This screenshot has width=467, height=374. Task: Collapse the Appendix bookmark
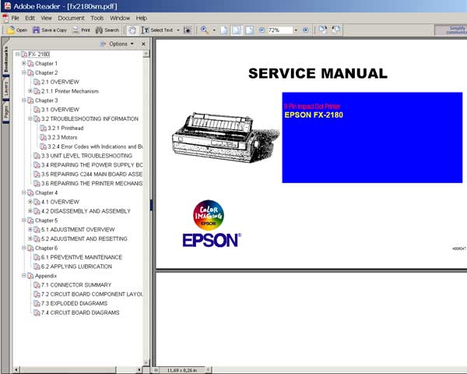[x=24, y=276]
